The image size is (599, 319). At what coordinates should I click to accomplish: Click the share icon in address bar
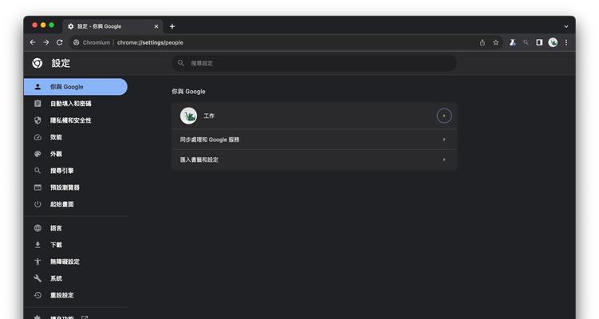(483, 42)
